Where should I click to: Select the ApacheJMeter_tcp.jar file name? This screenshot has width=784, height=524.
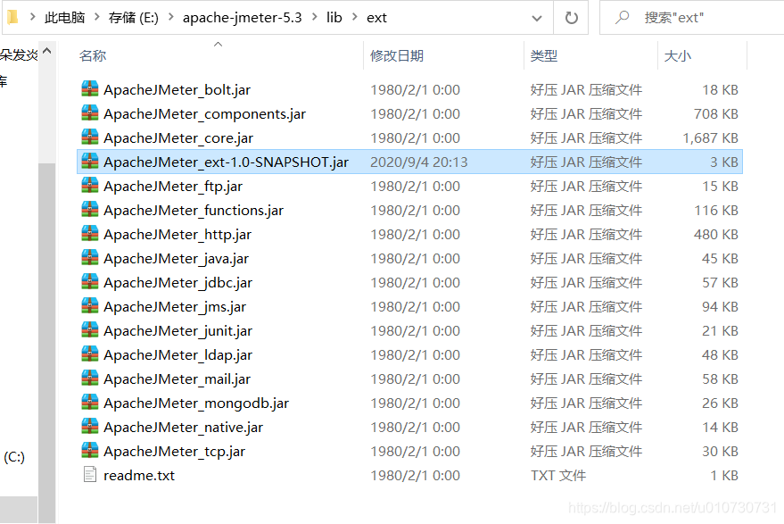pyautogui.click(x=175, y=451)
